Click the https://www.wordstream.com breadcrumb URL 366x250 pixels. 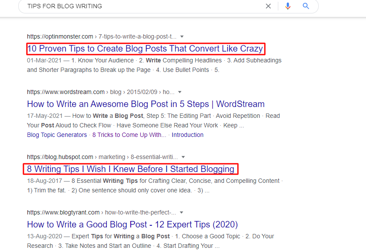66,92
